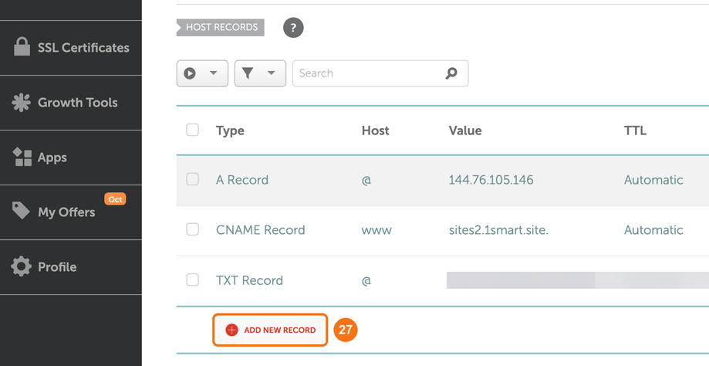Image resolution: width=709 pixels, height=366 pixels.
Task: Check the A Record row checkbox
Action: coord(193,179)
